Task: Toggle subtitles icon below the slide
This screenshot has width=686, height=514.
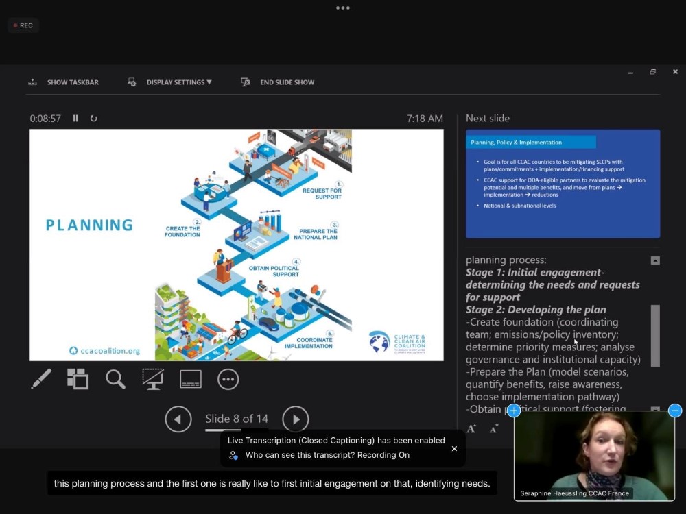Action: (190, 378)
